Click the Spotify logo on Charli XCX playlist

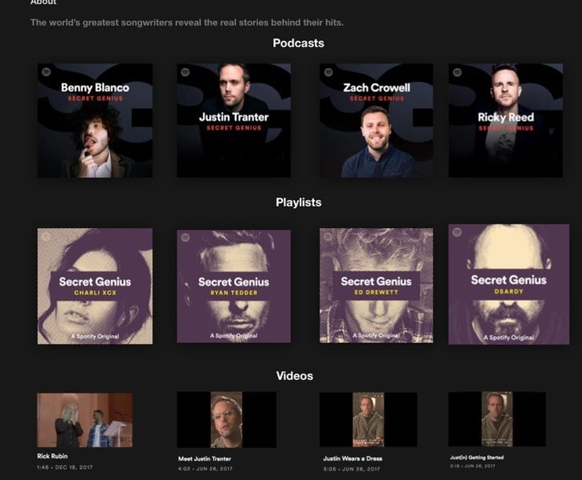point(46,237)
